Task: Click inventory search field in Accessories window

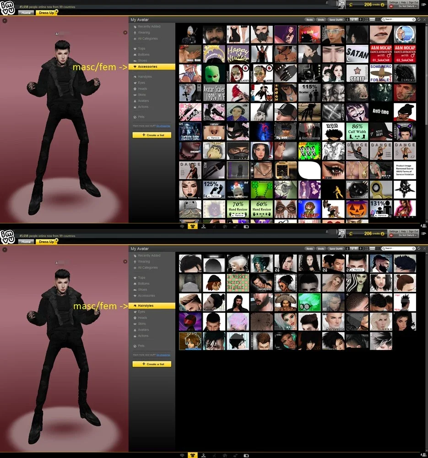Action: 398,20
